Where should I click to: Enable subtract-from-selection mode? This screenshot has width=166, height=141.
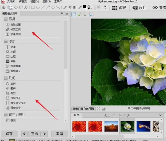(x=85, y=14)
